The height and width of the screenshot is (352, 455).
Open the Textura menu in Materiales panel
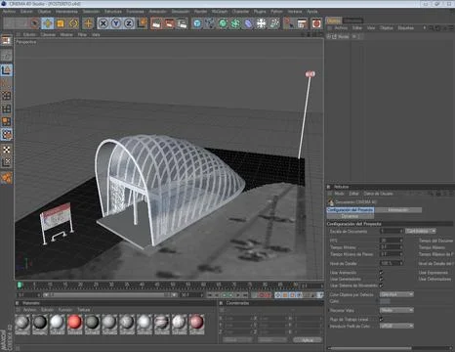(84, 310)
